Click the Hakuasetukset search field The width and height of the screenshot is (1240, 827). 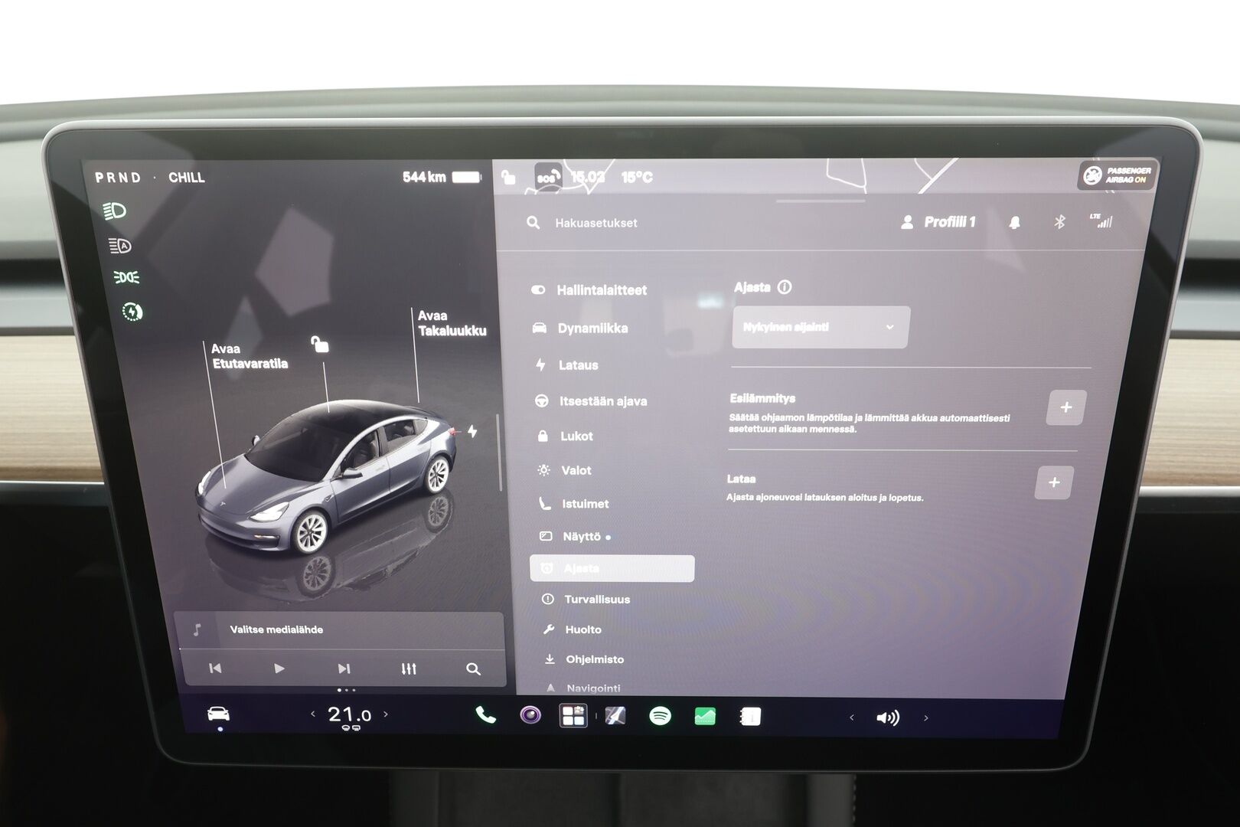point(596,223)
